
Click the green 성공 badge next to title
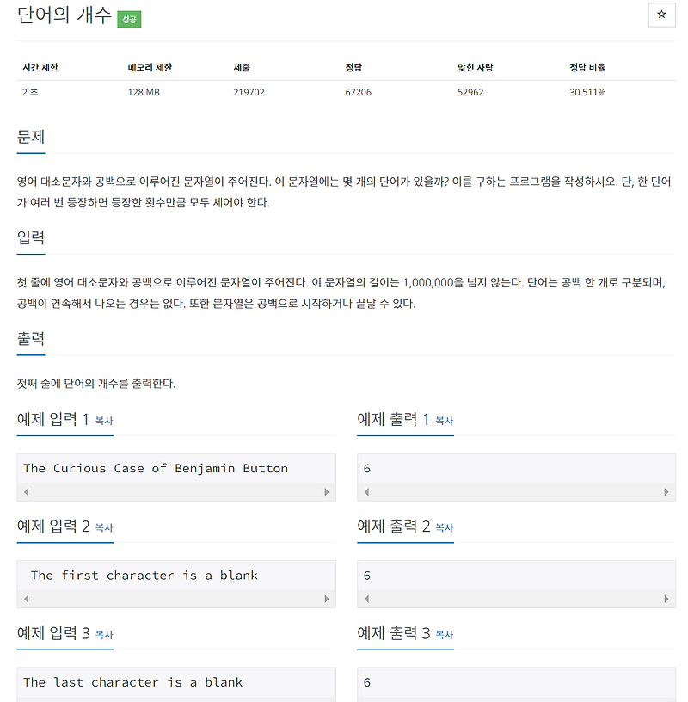pos(128,18)
